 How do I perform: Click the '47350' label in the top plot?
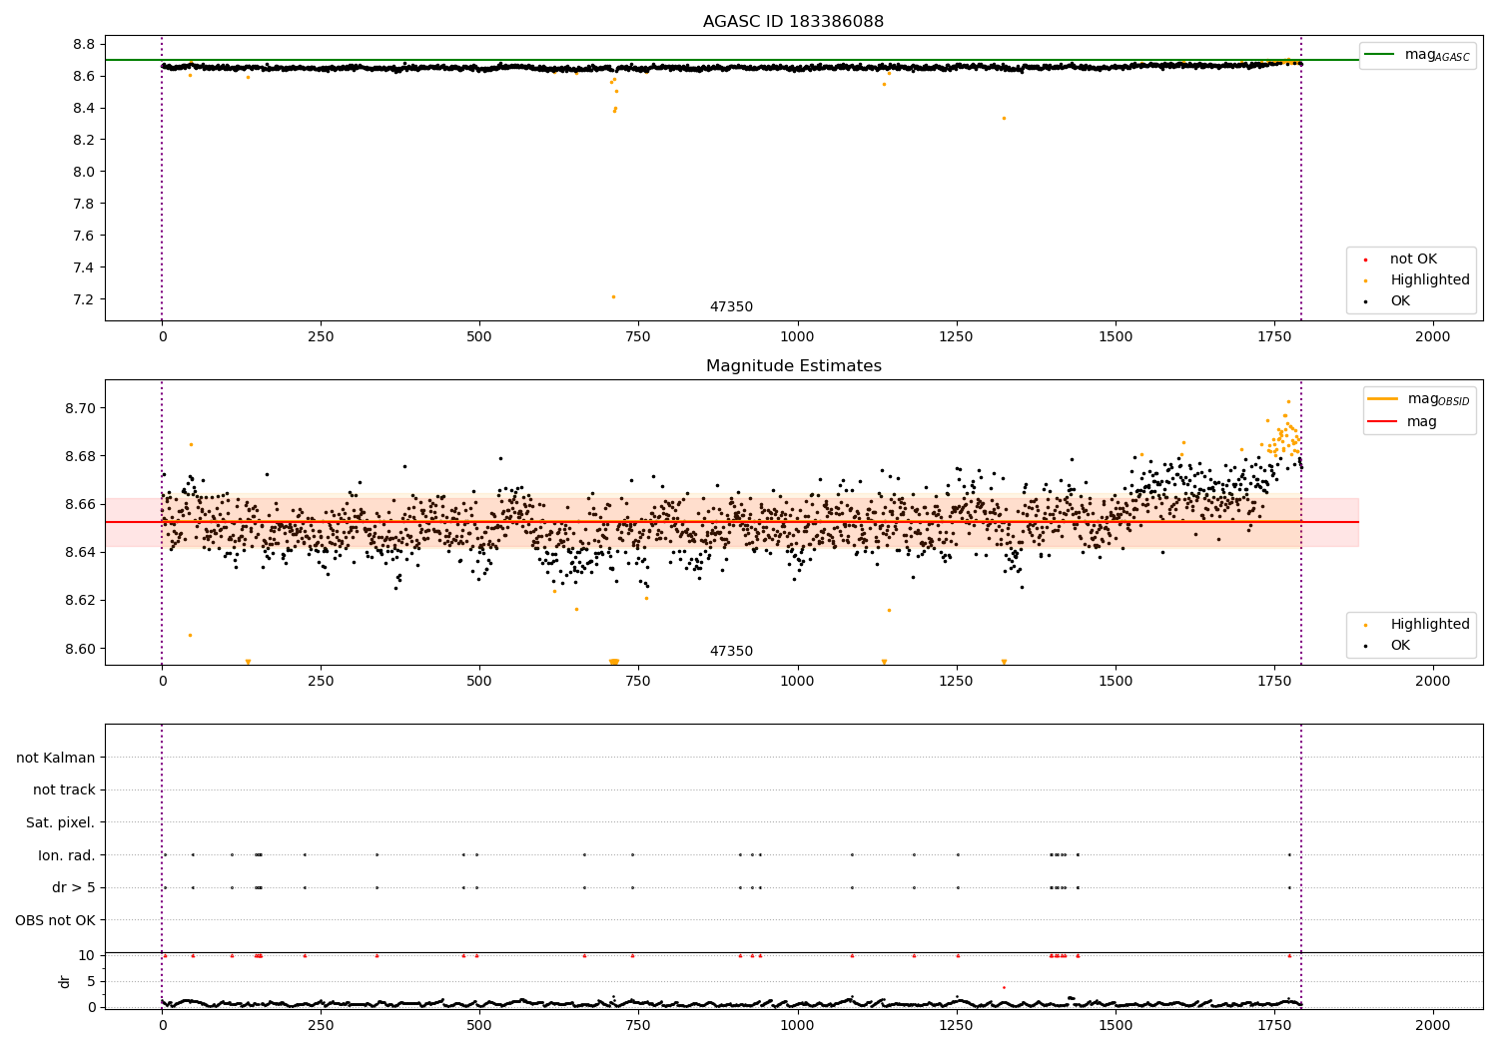tap(731, 307)
